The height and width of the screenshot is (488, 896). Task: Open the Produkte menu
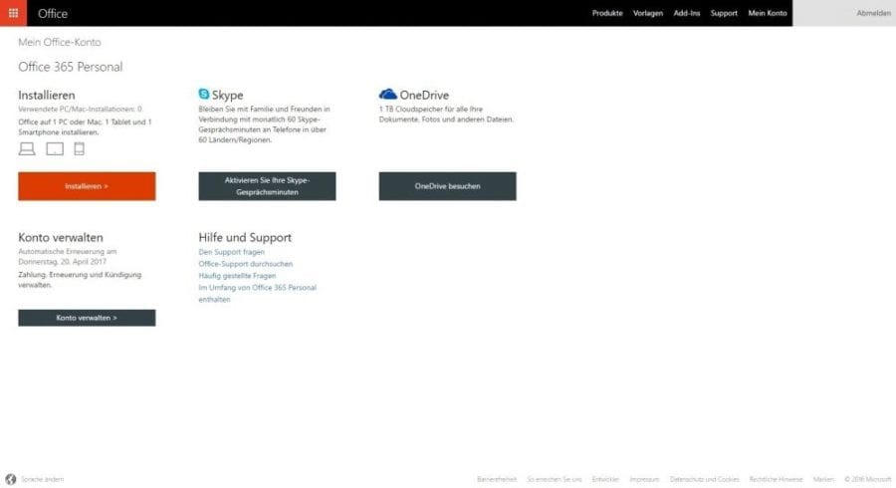tap(607, 13)
